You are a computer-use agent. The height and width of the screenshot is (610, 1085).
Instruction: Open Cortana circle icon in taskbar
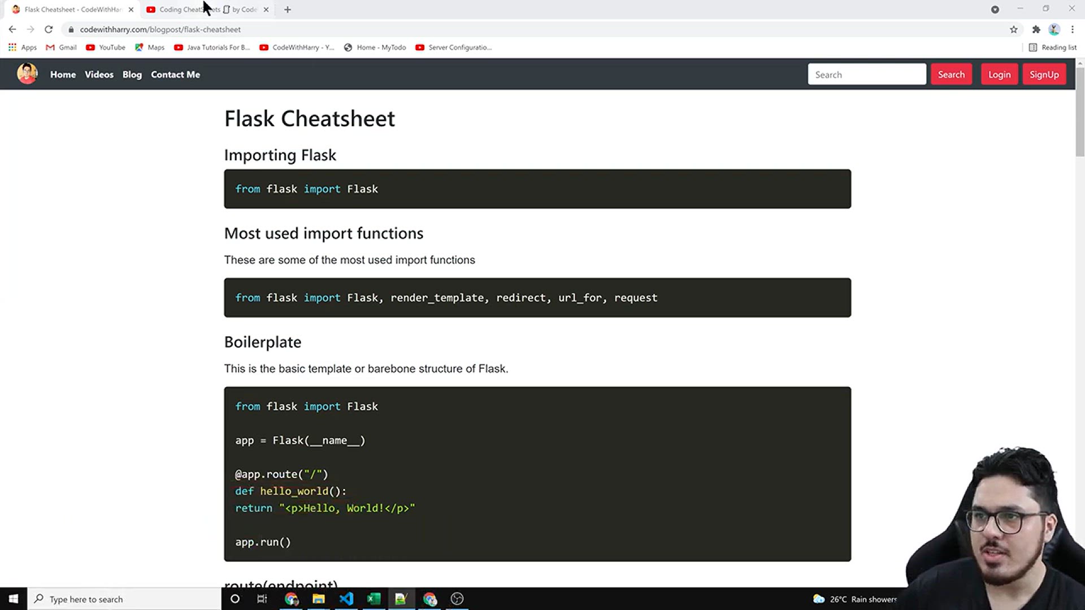[x=235, y=599]
